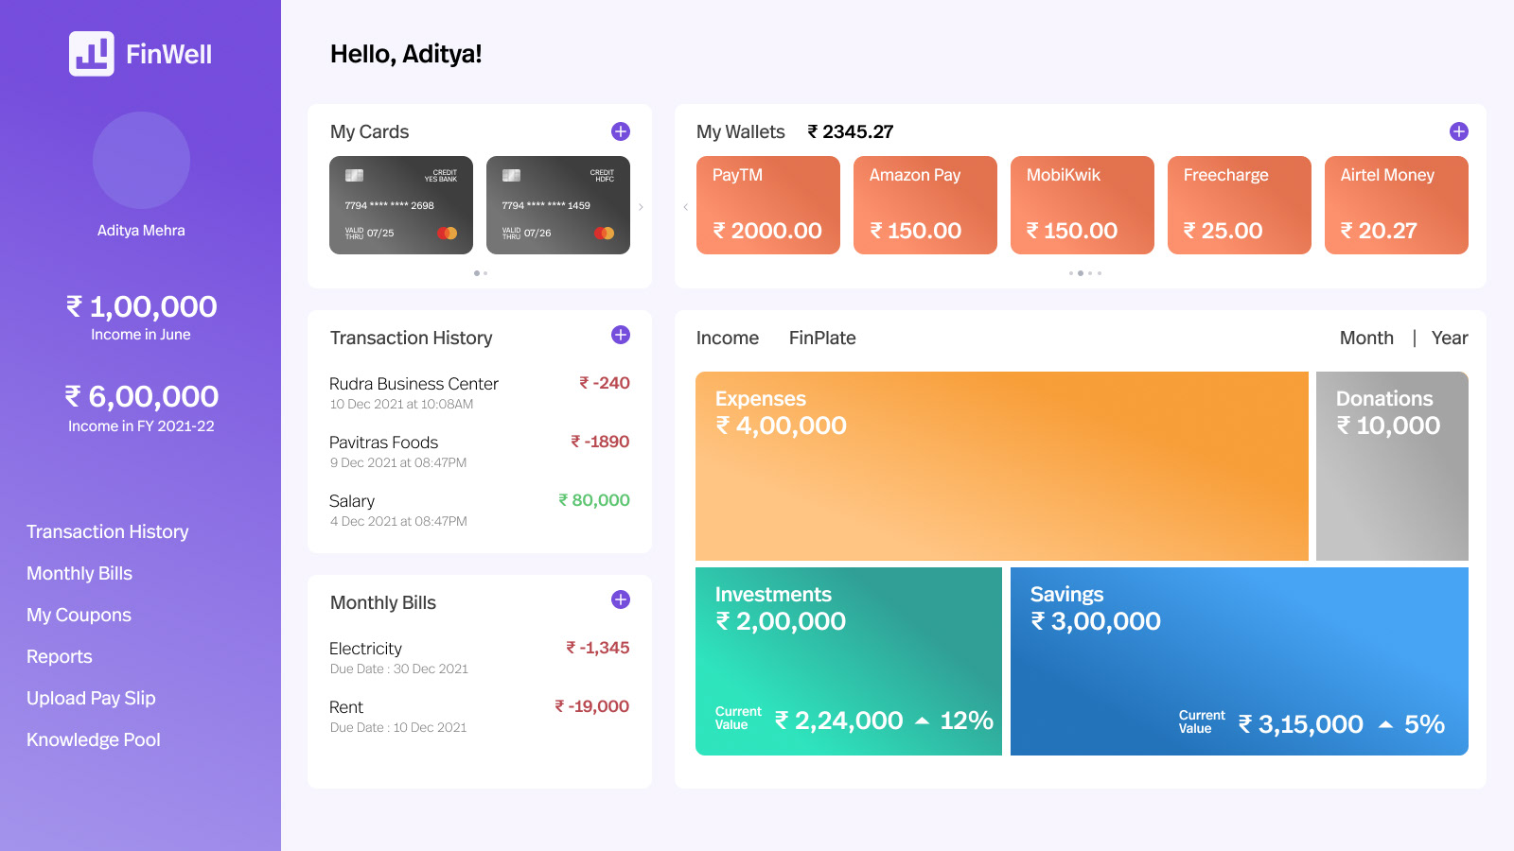1514x851 pixels.
Task: Click the ₹ 1,00,000 Income in June figure
Action: pos(141,306)
